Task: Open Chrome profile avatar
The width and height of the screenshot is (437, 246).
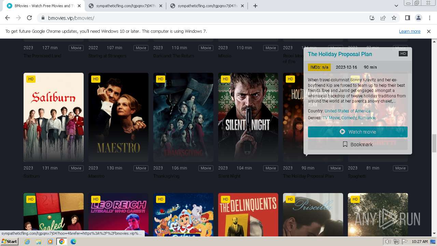Action: click(419, 18)
